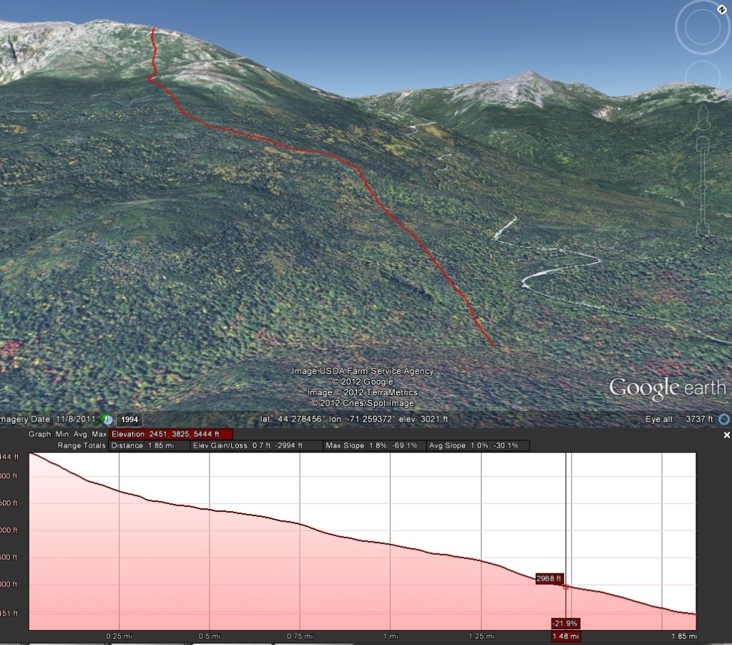This screenshot has height=645, width=732.
Task: Click the Look ring navigation control
Action: 703,27
